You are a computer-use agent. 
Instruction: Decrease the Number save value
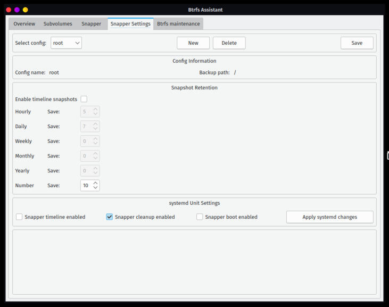[95, 188]
